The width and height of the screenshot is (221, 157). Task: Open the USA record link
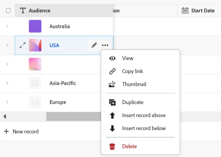click(x=54, y=45)
